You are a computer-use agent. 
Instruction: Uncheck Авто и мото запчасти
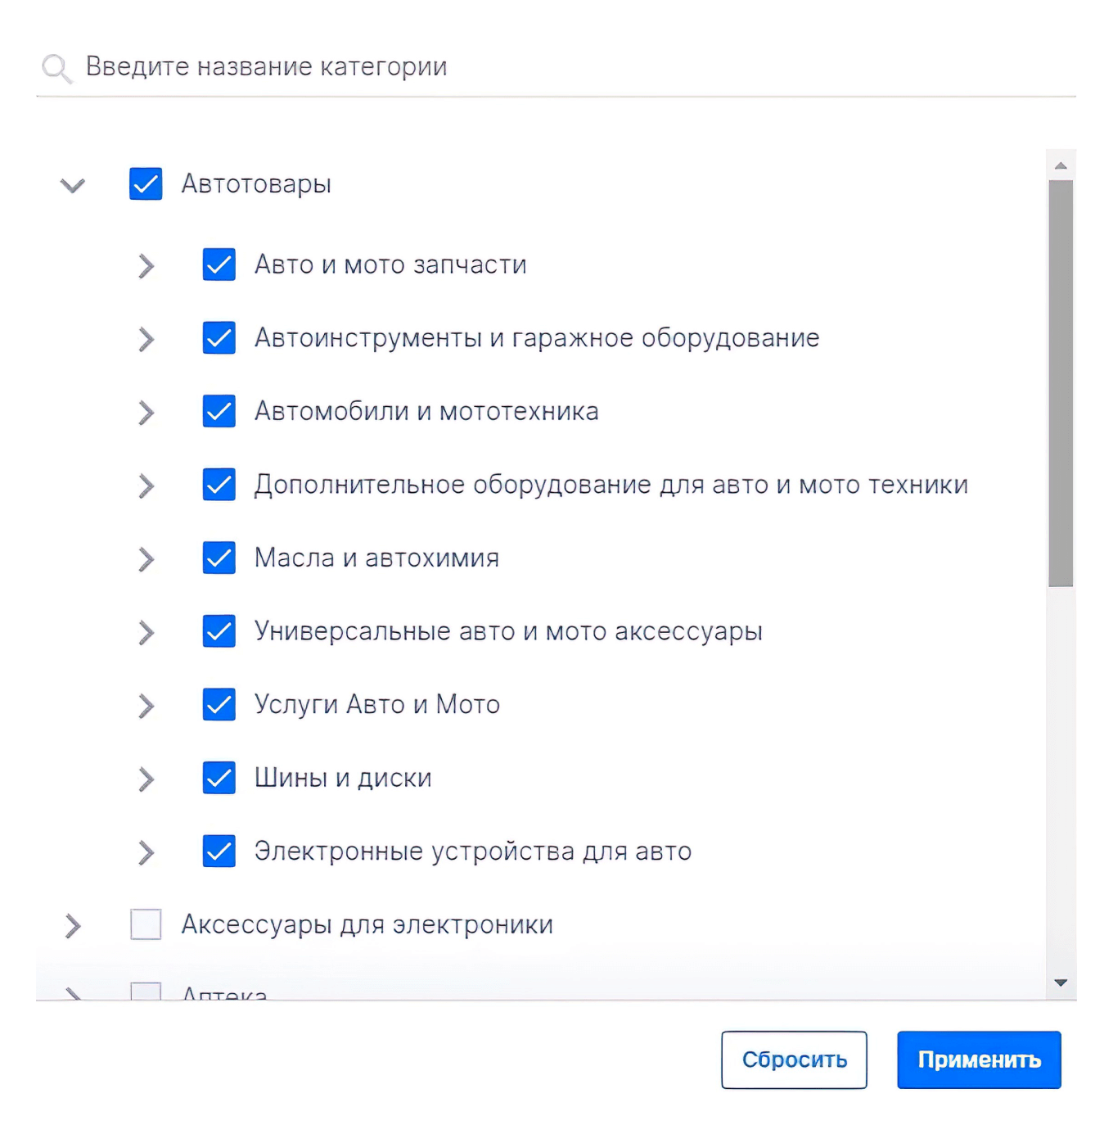(218, 264)
